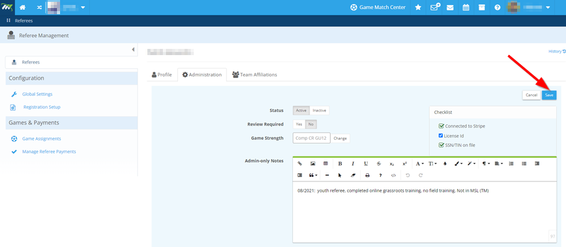Viewport: 566px width, 247px height.
Task: Expand the paragraph format dropdown
Action: pyautogui.click(x=486, y=163)
